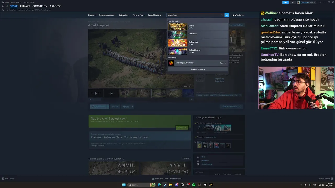Viewport: 335px width, 188px height.
Task: Select the Emberward search result
Action: click(198, 43)
